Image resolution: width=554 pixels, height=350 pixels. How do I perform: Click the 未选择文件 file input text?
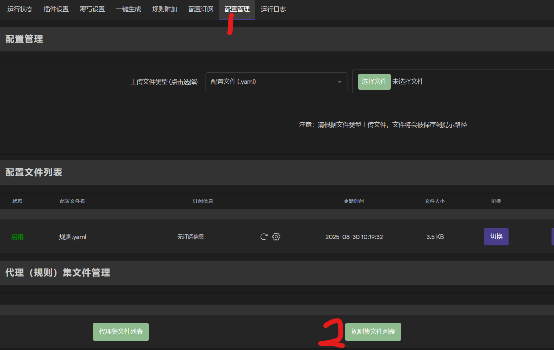pos(408,82)
